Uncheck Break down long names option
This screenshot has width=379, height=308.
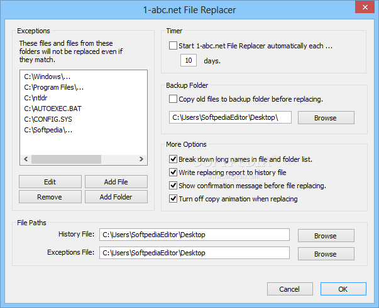coord(173,159)
